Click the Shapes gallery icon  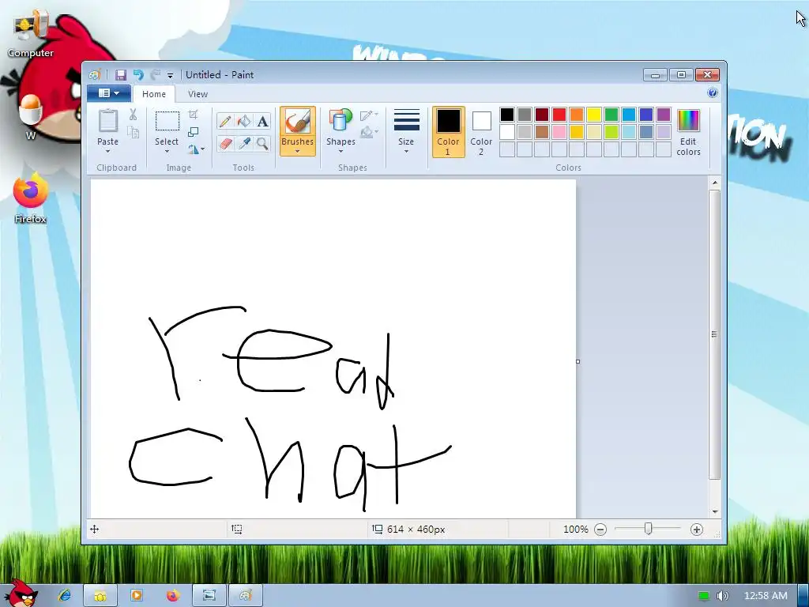click(x=341, y=121)
